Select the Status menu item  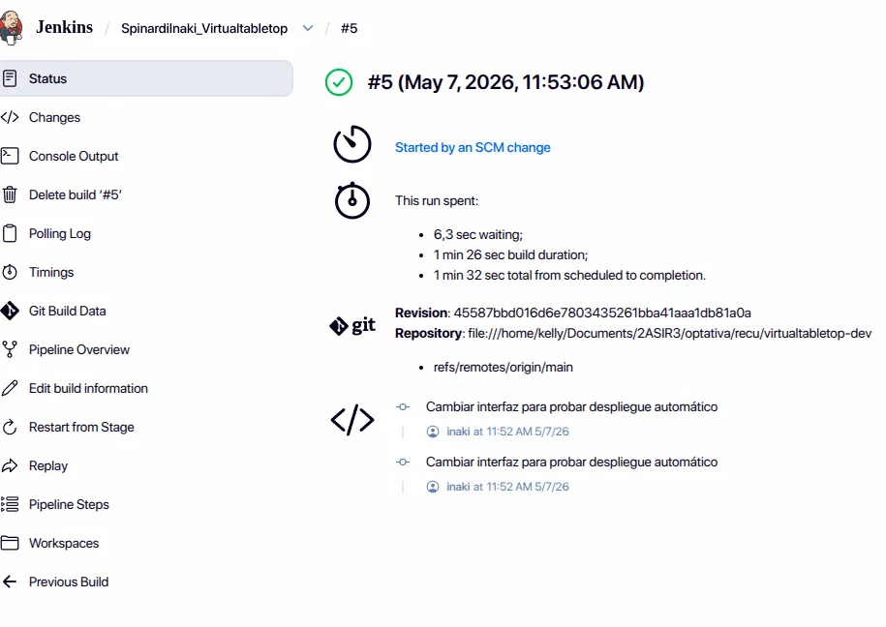pos(146,78)
